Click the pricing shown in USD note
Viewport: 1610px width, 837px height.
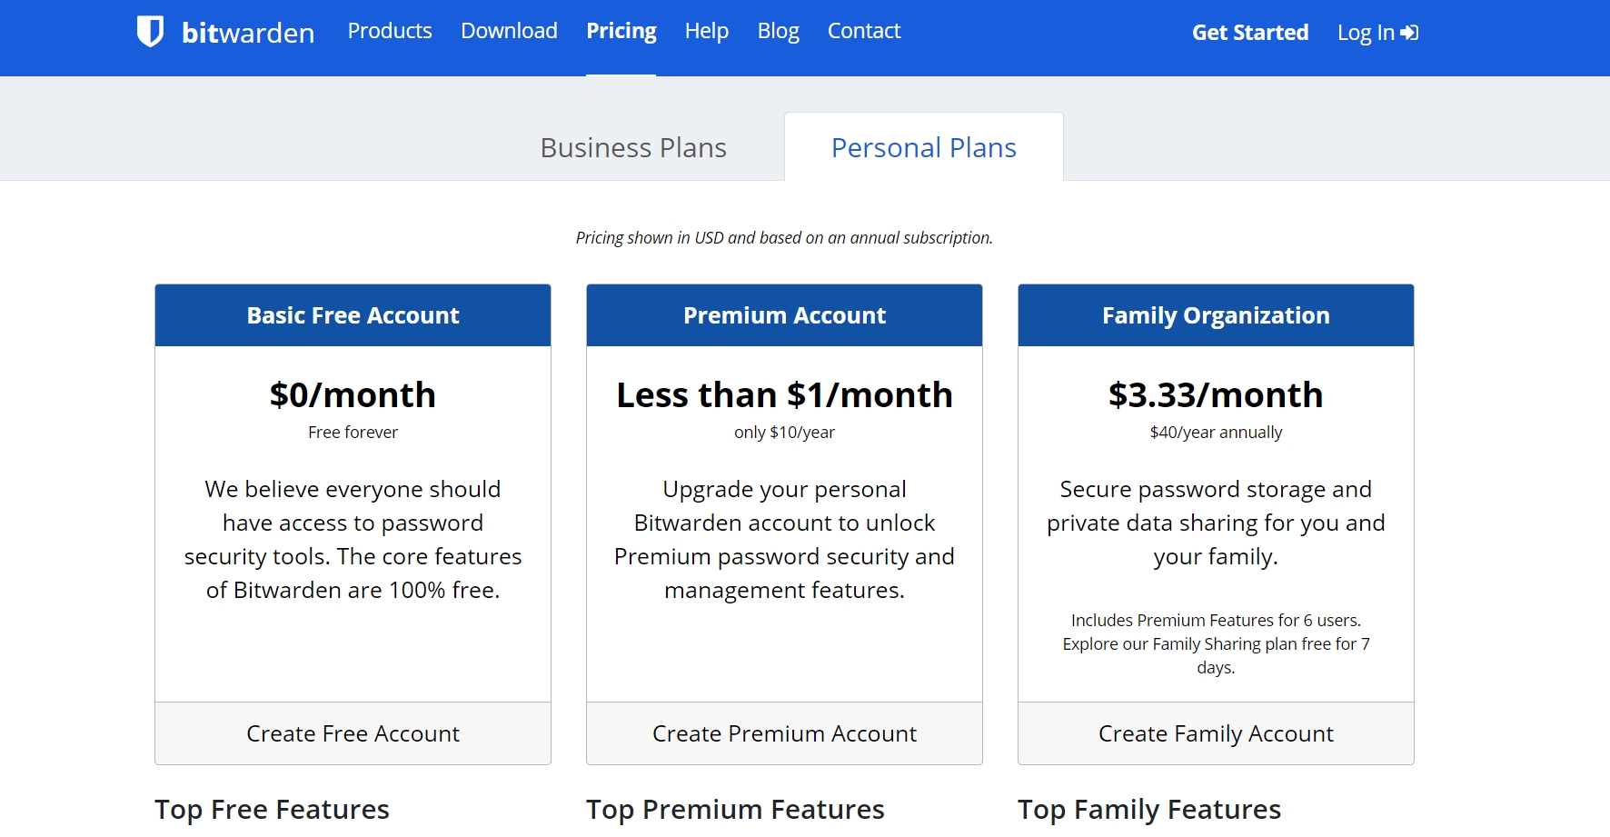(785, 238)
